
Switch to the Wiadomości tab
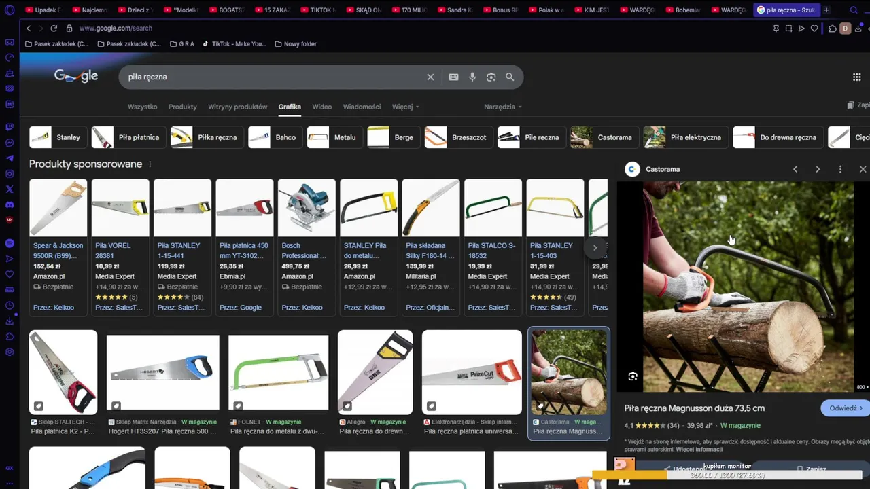point(362,107)
